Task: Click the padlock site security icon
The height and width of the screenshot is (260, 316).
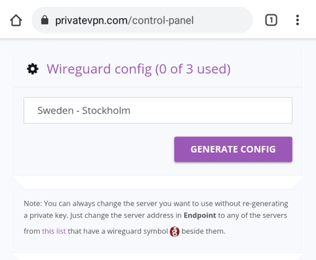Action: [45, 20]
